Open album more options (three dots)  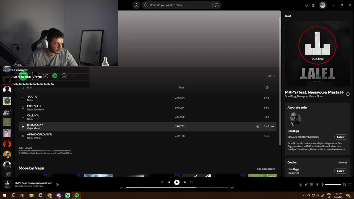[x=74, y=76]
